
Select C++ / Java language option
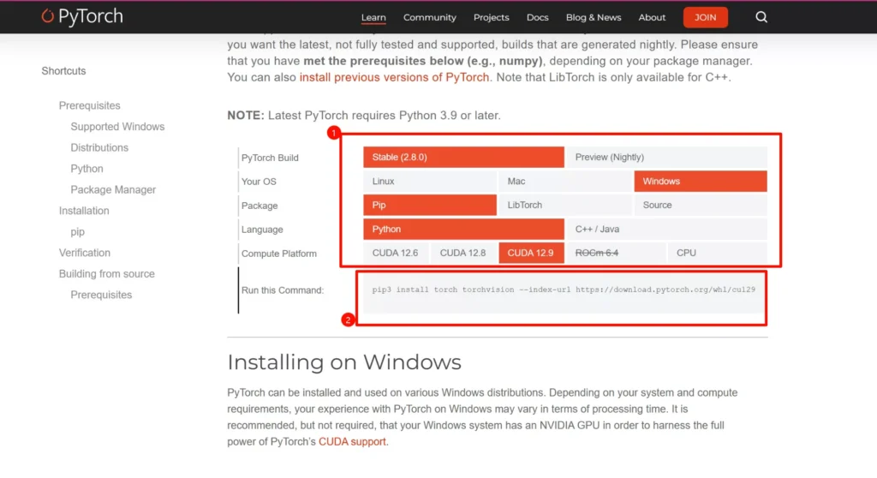665,230
